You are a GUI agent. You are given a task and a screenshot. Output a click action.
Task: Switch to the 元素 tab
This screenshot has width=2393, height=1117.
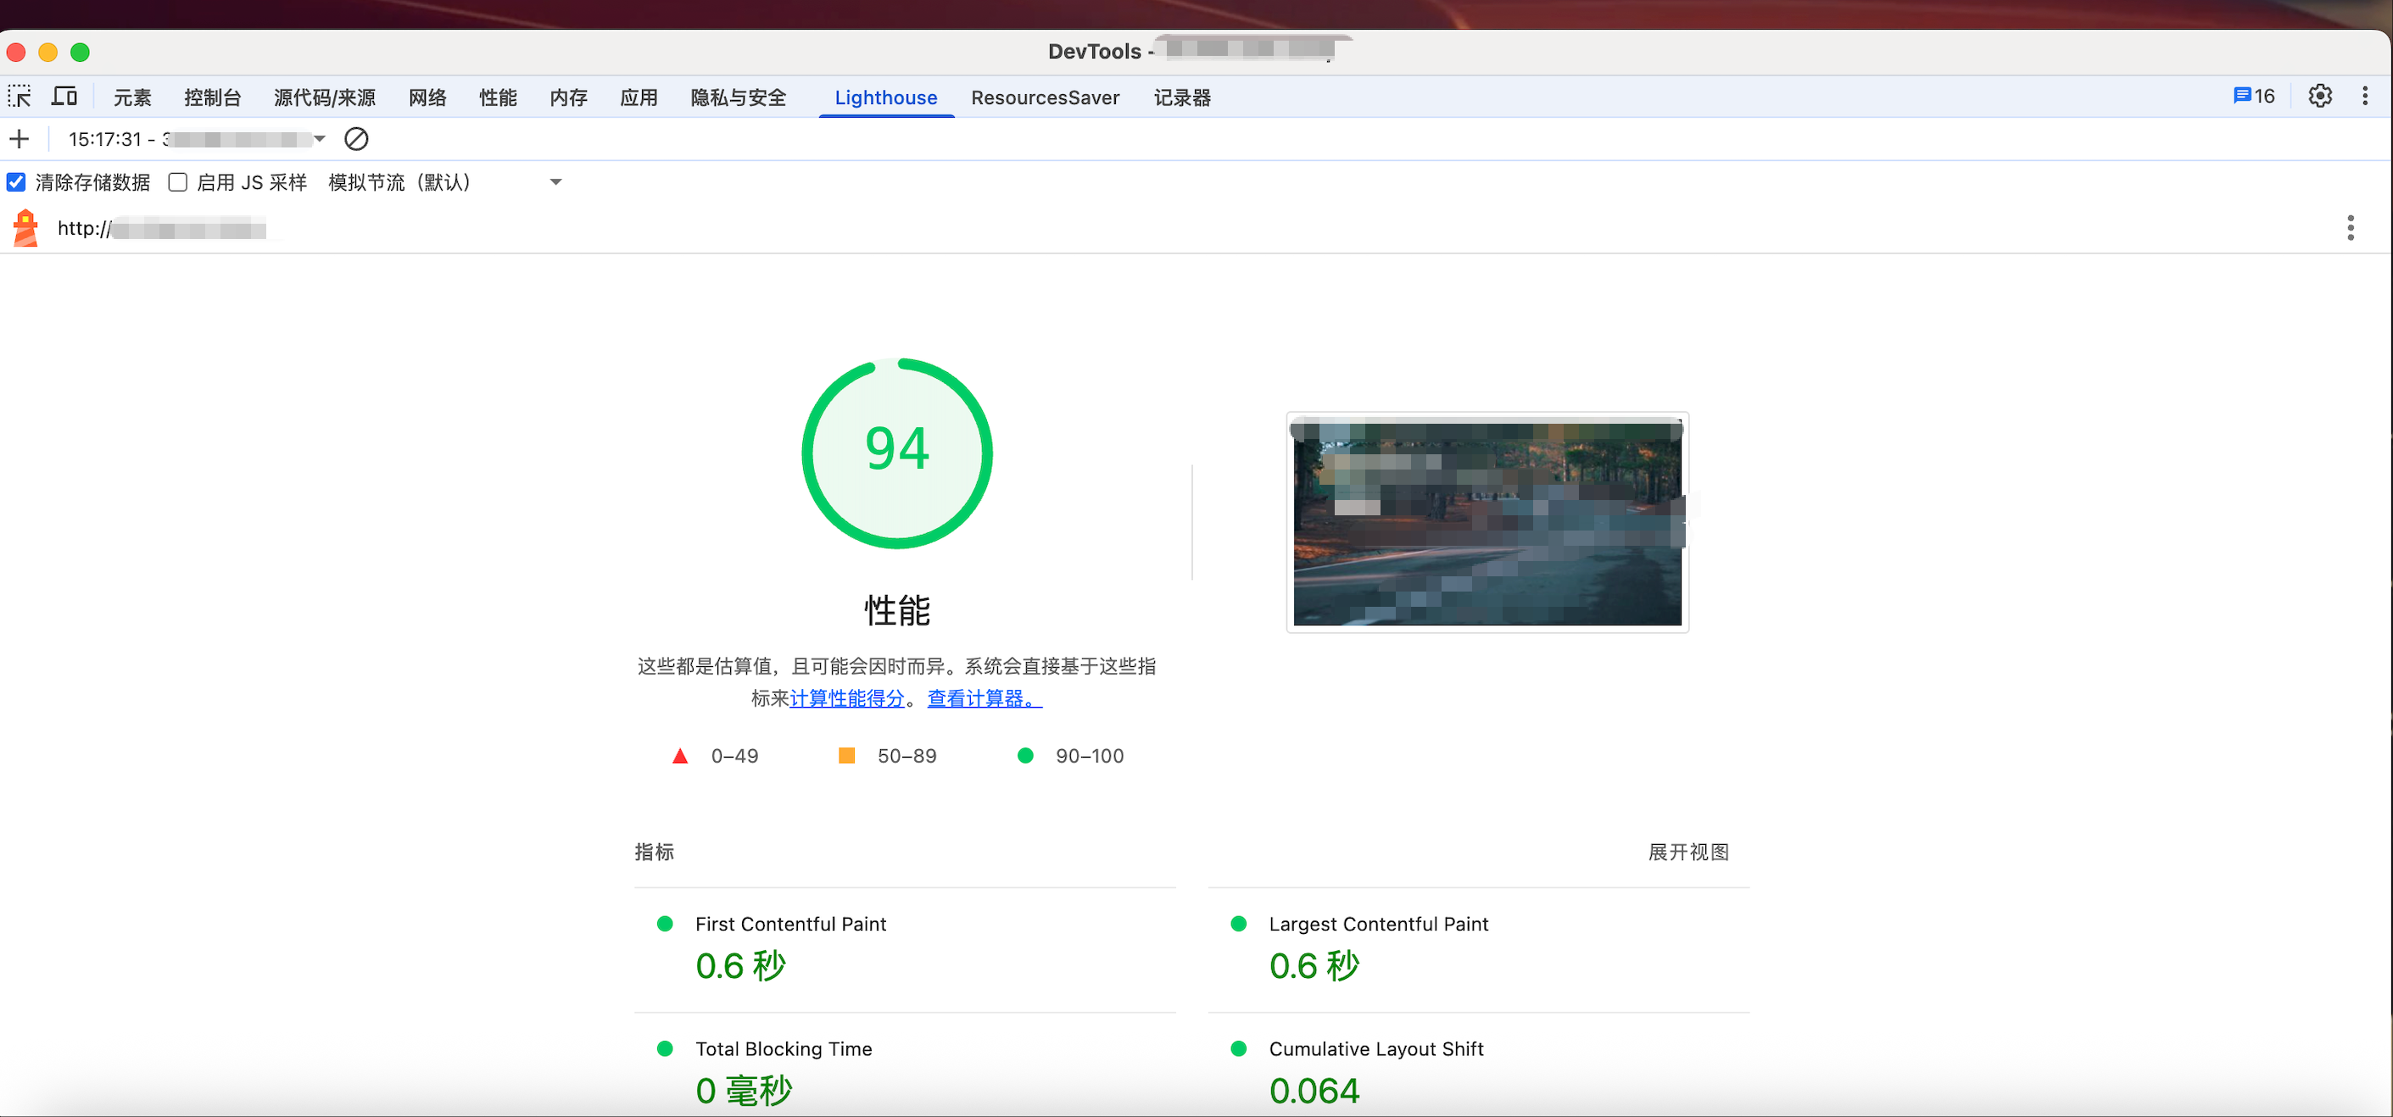(x=132, y=97)
